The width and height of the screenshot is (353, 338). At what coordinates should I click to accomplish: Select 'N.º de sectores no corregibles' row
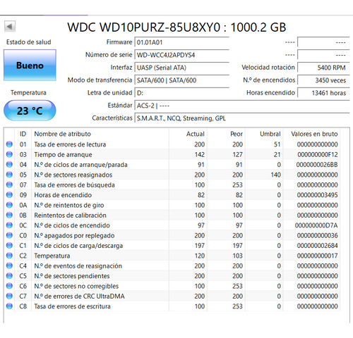[172, 286]
